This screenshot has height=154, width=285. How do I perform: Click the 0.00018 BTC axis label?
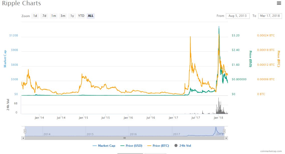click(x=266, y=50)
